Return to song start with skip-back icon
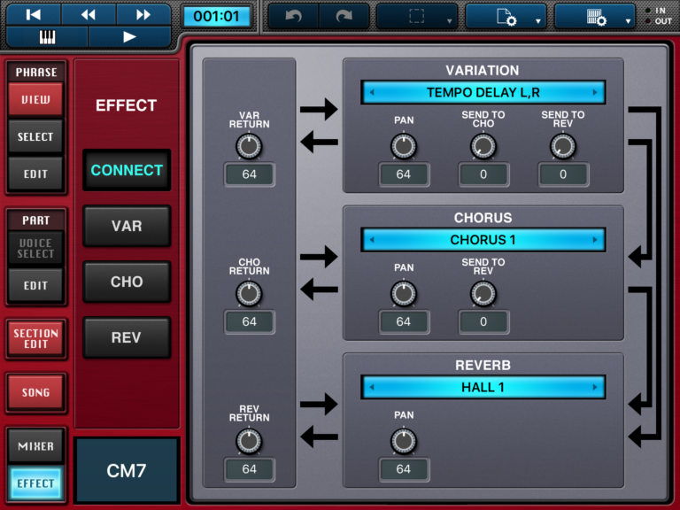 click(34, 15)
